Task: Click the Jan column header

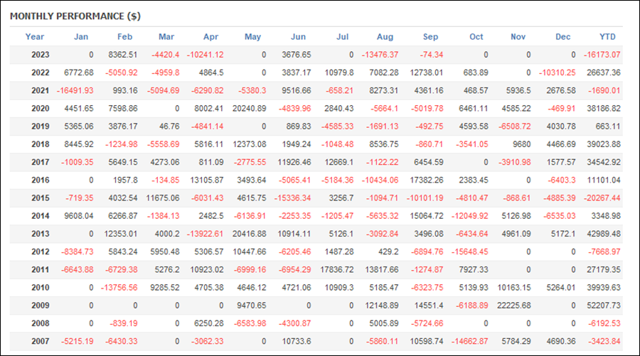Action: [81, 37]
